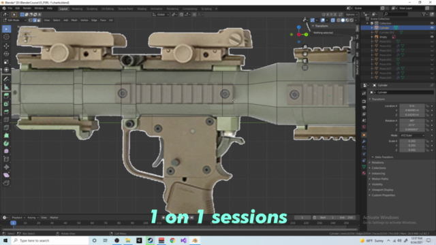This screenshot has width=436, height=245.
Task: Choose the Edge Slide tool
Action: pos(6,159)
